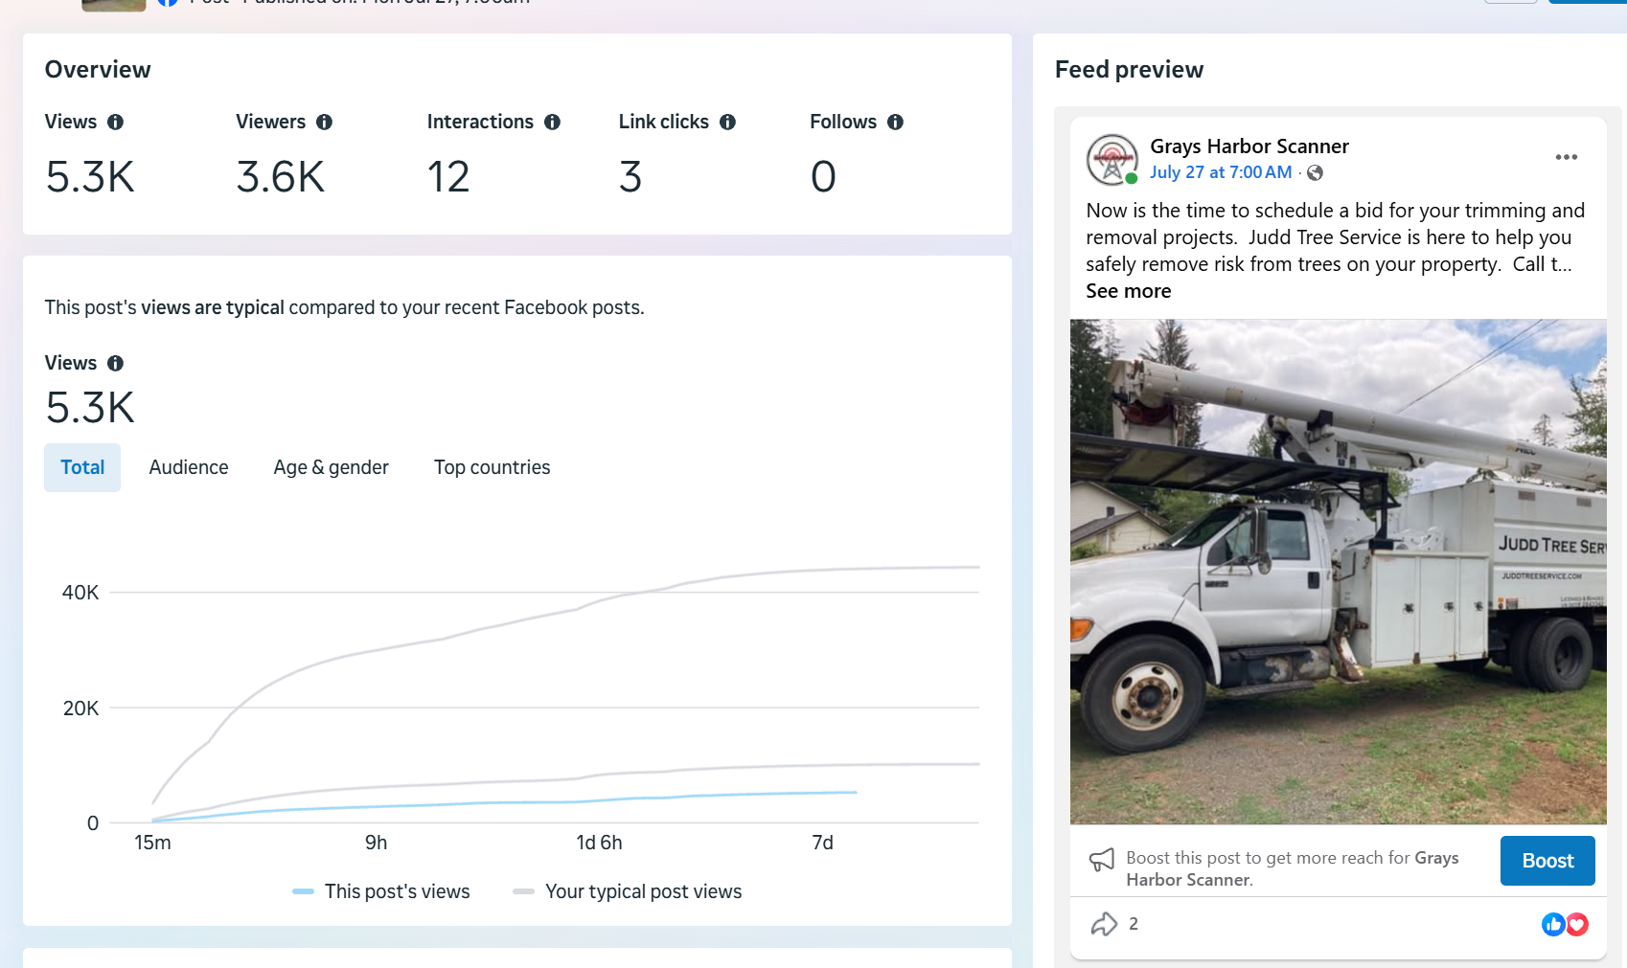Click the share count 2
This screenshot has width=1627, height=968.
pyautogui.click(x=1134, y=924)
